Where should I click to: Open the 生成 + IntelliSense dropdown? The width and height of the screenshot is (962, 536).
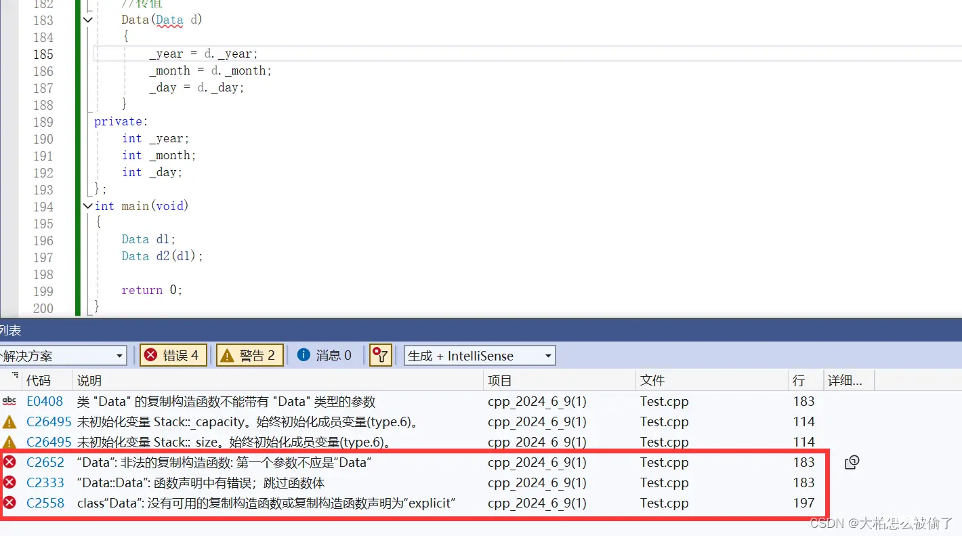point(480,356)
